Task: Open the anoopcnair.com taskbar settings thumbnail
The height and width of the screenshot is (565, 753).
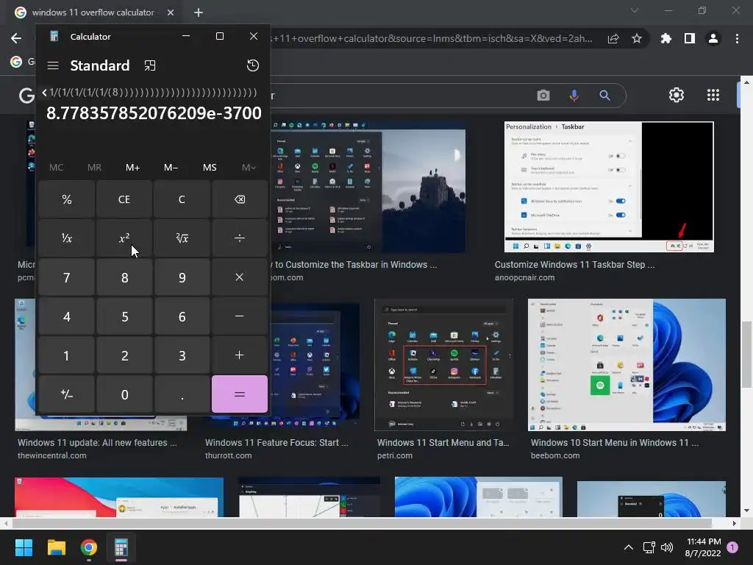Action: 609,186
